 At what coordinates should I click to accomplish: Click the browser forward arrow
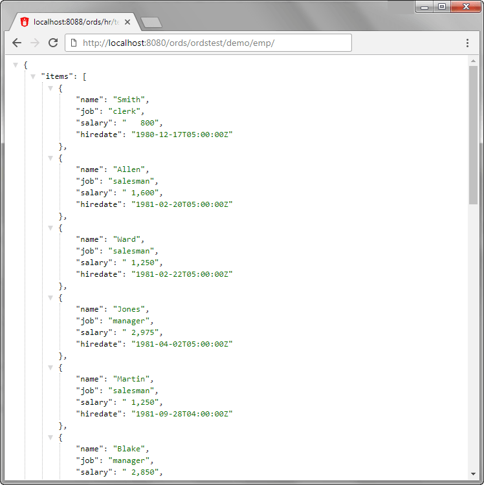point(35,43)
